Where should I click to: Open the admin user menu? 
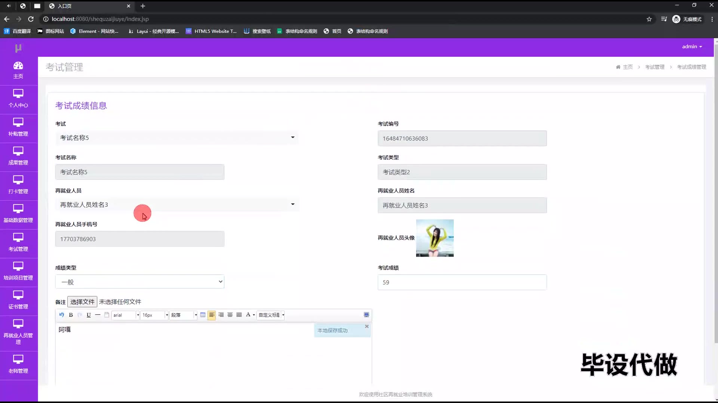tap(692, 47)
